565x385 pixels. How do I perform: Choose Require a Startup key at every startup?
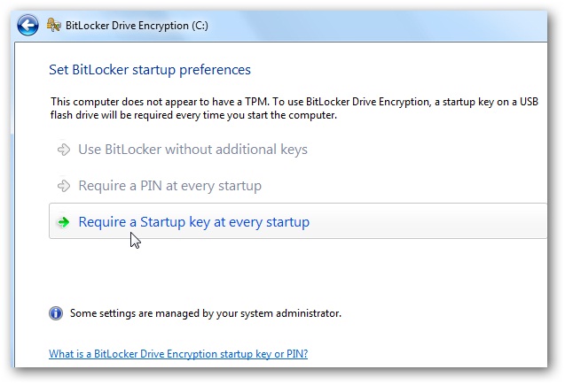[194, 222]
